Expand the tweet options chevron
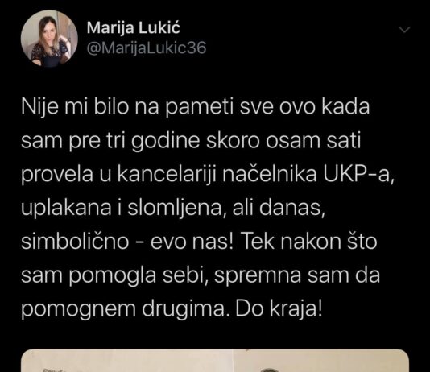The width and height of the screenshot is (430, 372). tap(404, 30)
